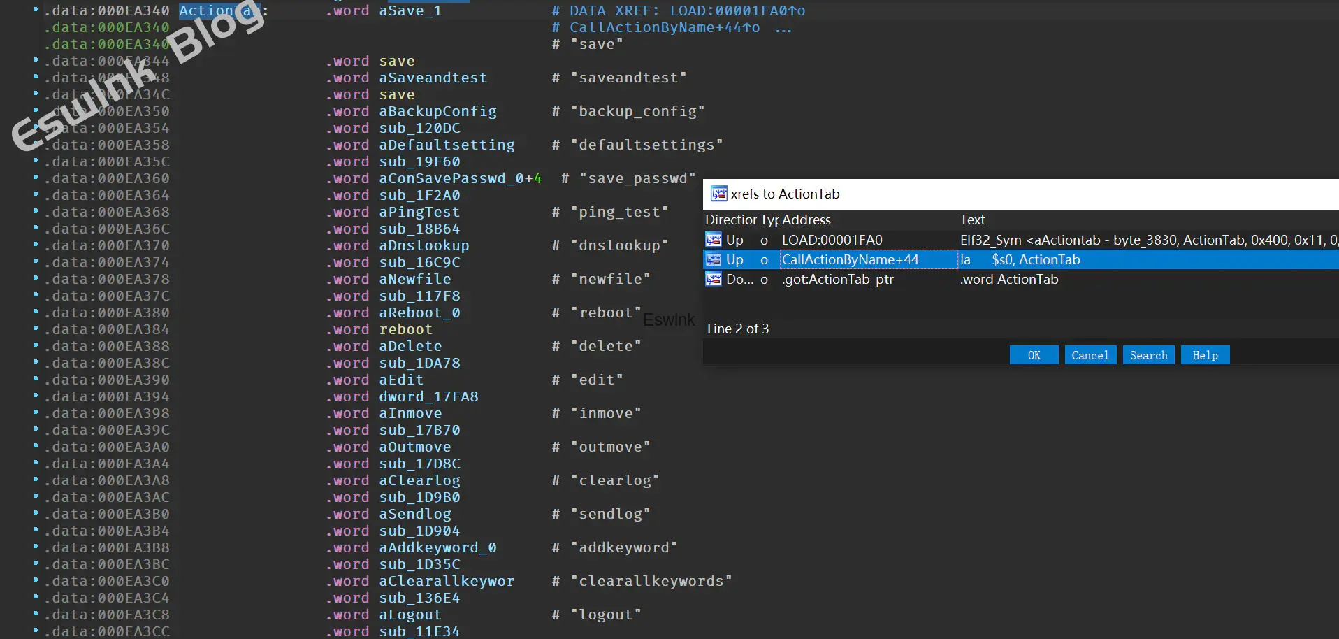Sort xrefs by the Direction column header
Screen dimensions: 1339x639
point(730,220)
